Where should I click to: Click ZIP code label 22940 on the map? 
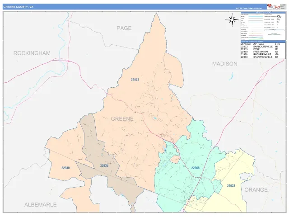click(65, 168)
